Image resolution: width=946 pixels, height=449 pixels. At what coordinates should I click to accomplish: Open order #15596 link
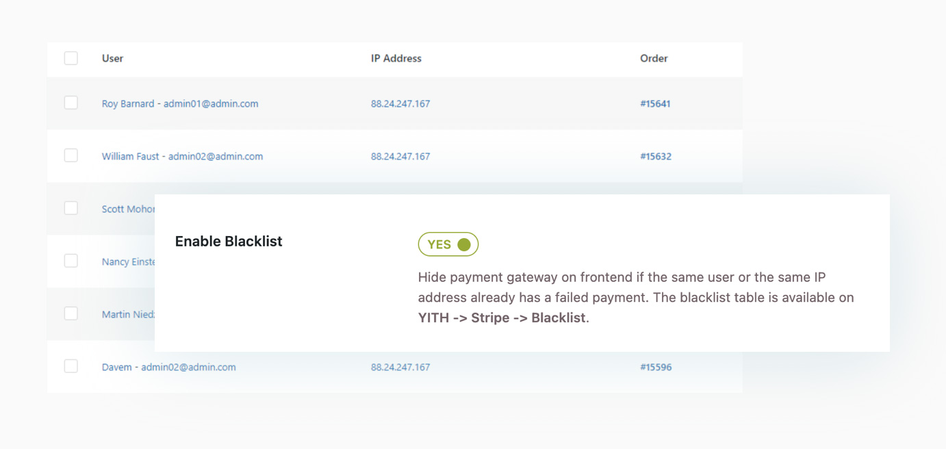click(x=655, y=368)
